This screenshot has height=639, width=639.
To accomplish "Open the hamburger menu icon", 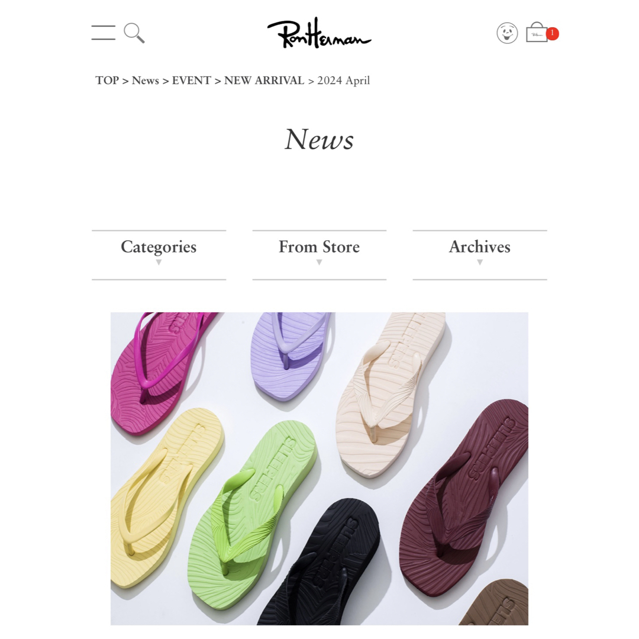I will pos(103,33).
